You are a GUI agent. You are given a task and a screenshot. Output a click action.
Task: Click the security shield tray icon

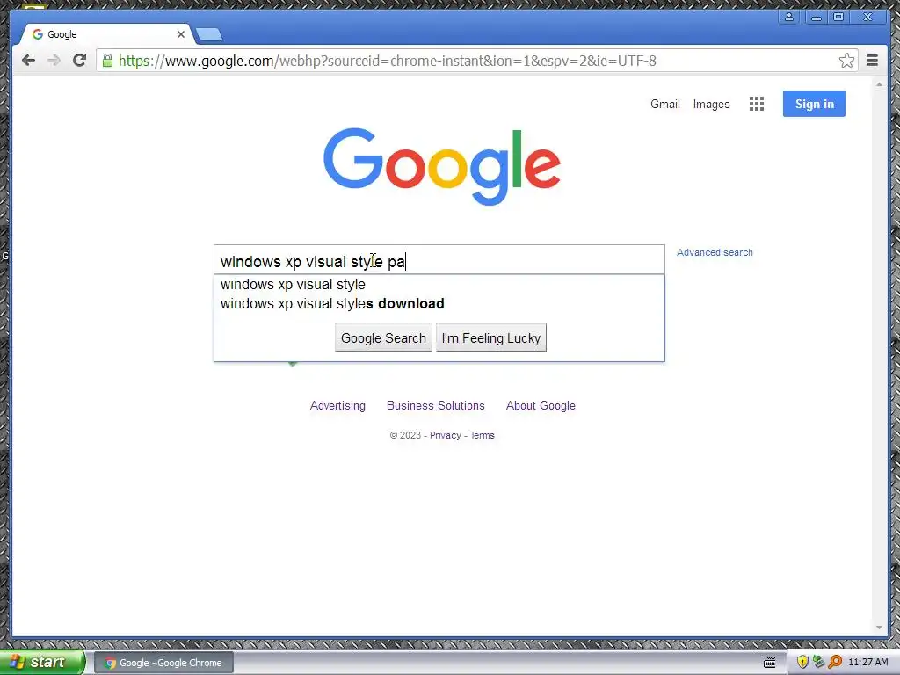click(802, 662)
